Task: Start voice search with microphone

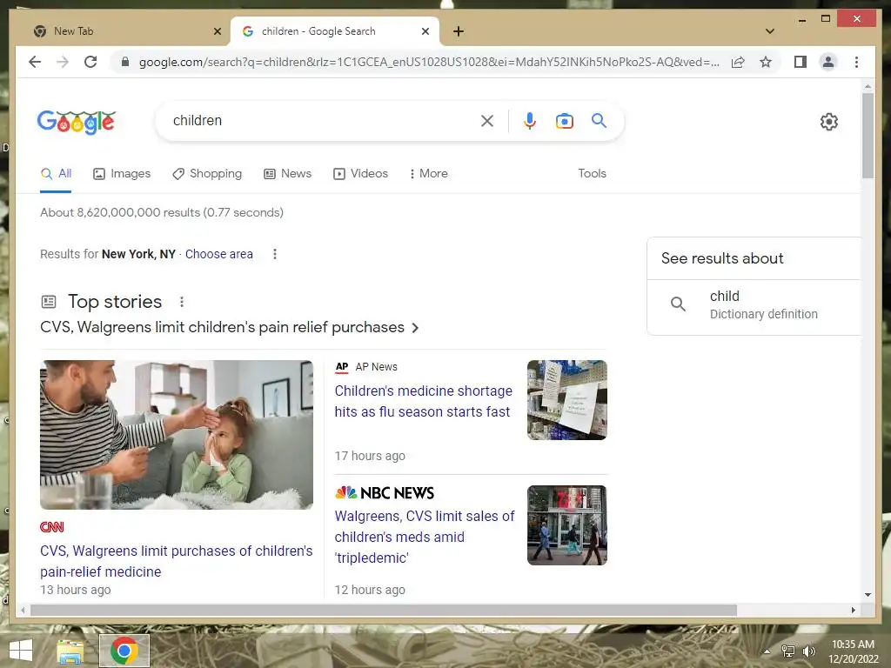Action: [x=530, y=120]
